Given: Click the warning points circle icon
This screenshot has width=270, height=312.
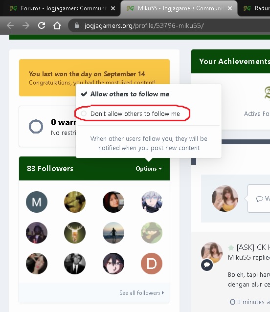Looking at the screenshot, I should [x=36, y=127].
